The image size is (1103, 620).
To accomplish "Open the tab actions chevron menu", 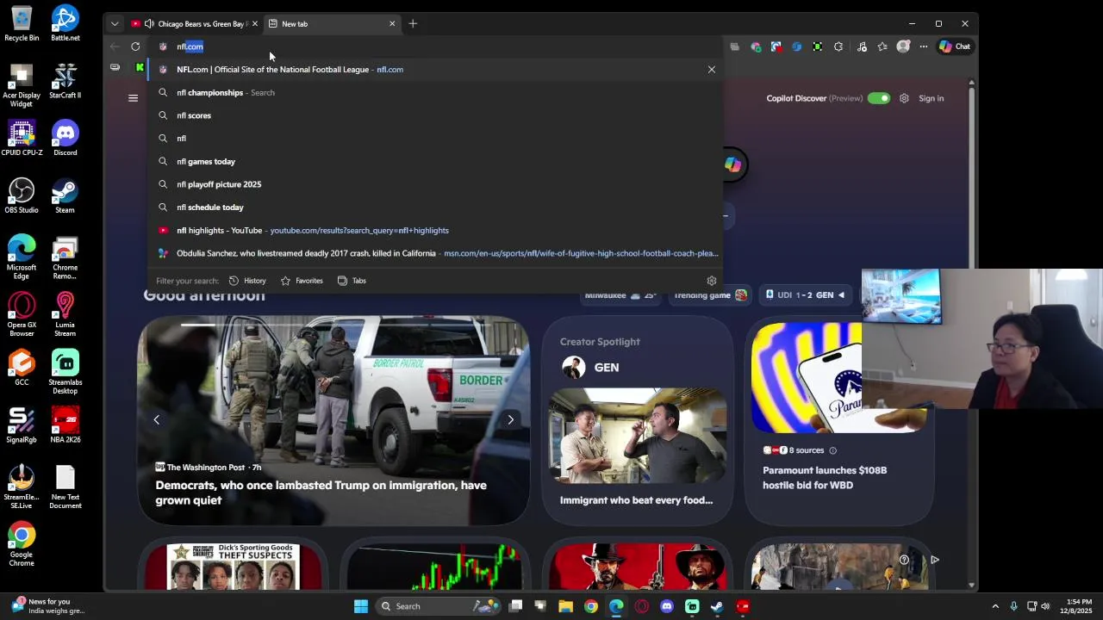I will [115, 23].
